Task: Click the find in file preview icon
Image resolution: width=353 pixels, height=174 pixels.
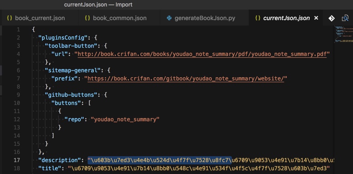Action: [x=345, y=18]
